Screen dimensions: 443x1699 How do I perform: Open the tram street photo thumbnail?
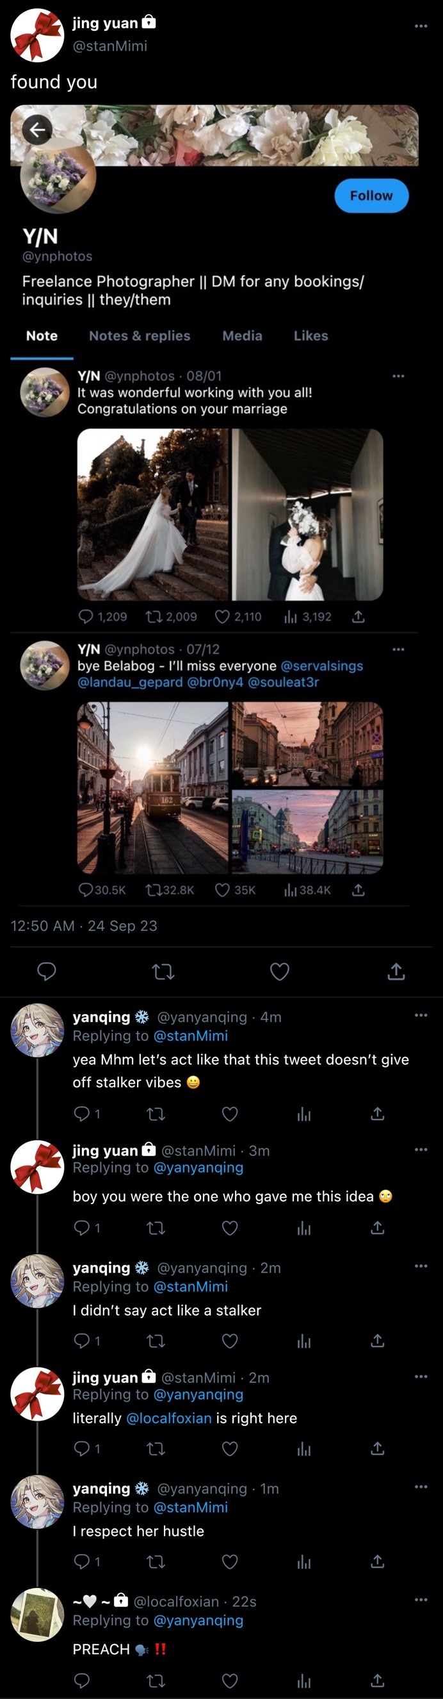pyautogui.click(x=153, y=787)
